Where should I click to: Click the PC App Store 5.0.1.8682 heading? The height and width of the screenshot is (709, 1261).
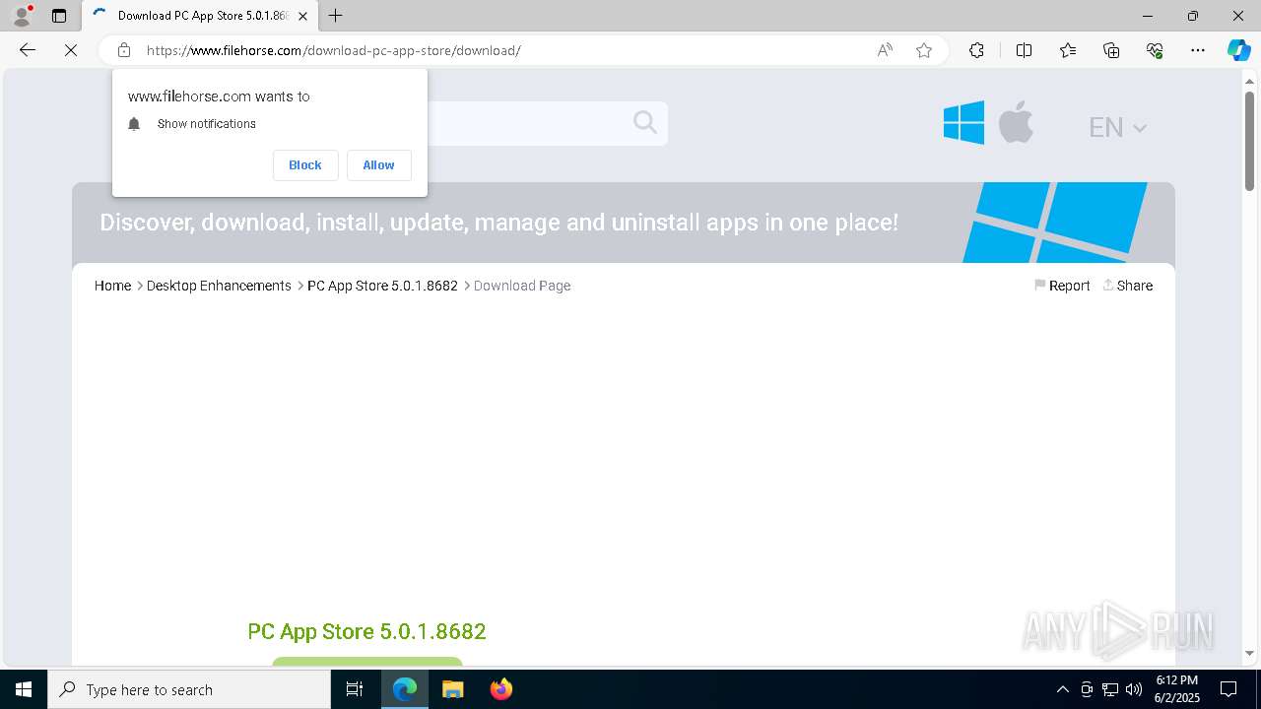pyautogui.click(x=366, y=631)
